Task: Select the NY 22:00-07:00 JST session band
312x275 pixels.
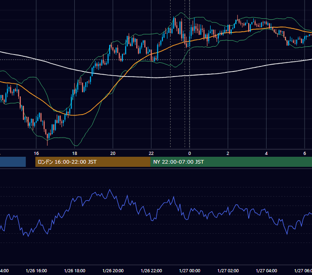Action: click(x=231, y=162)
